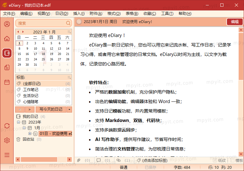The image size is (244, 171).
Task: Go to the home icon in sidebar
Action: pyautogui.click(x=7, y=39)
